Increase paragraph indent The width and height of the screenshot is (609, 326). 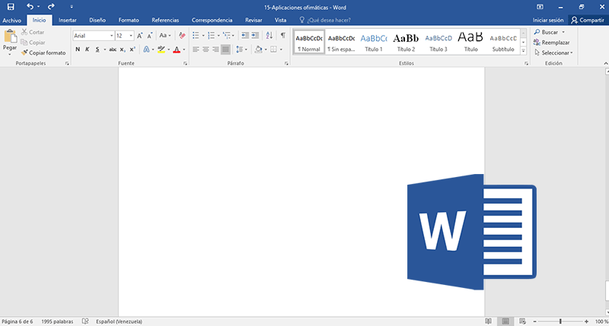[255, 36]
